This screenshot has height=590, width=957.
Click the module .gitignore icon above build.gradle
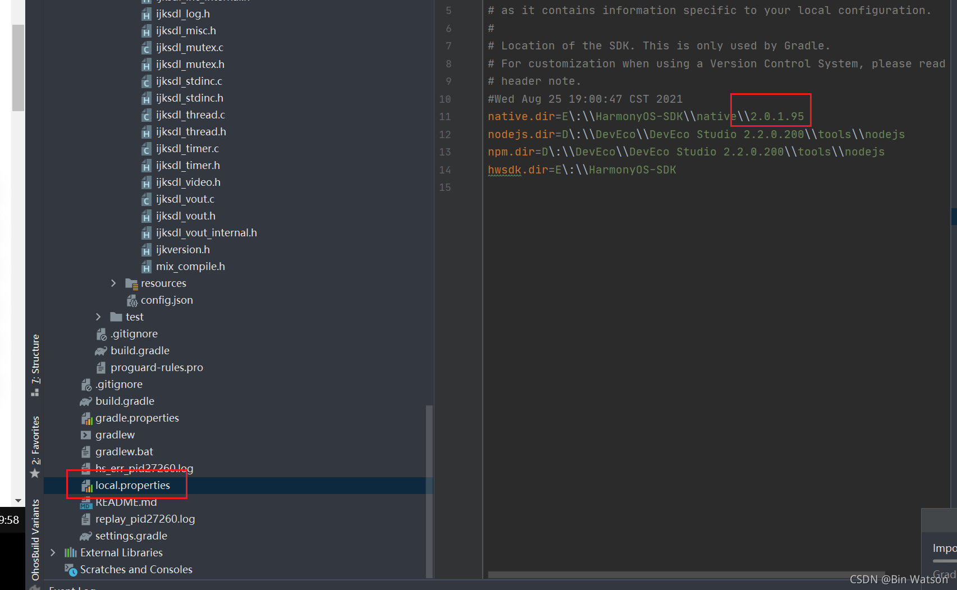tap(101, 334)
